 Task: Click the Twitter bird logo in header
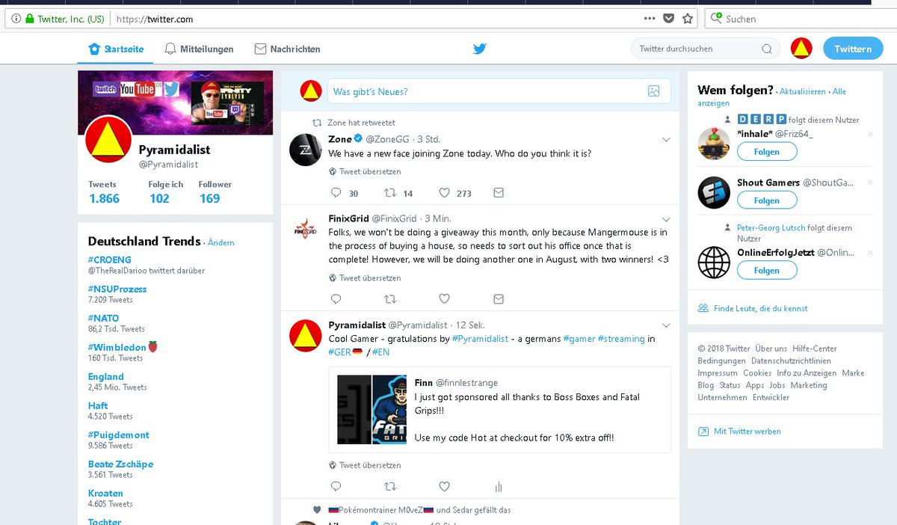pyautogui.click(x=480, y=49)
